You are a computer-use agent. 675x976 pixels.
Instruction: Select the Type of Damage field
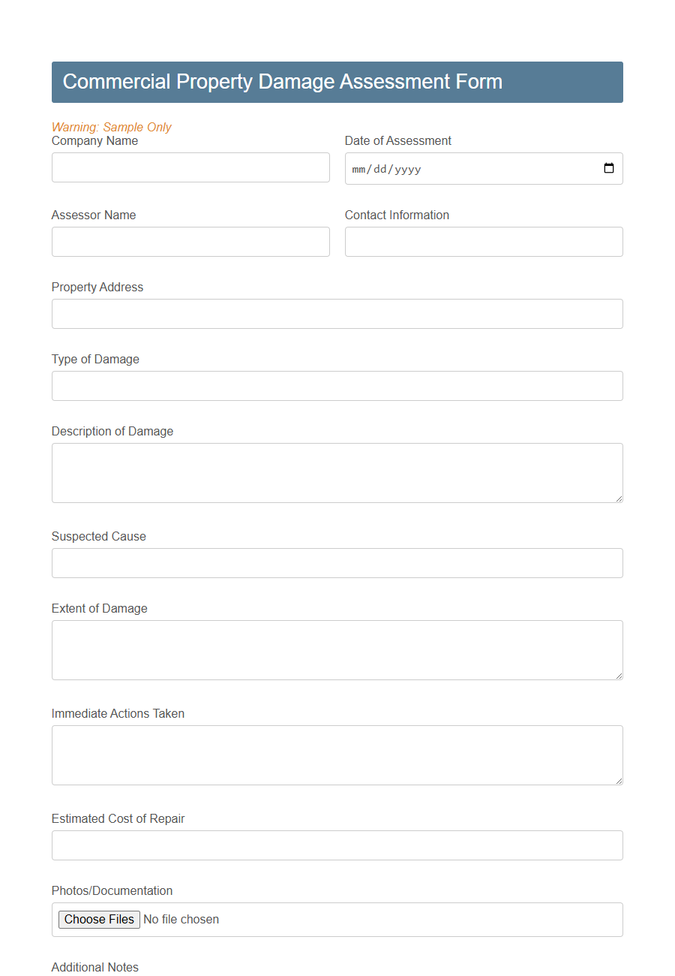tap(337, 385)
